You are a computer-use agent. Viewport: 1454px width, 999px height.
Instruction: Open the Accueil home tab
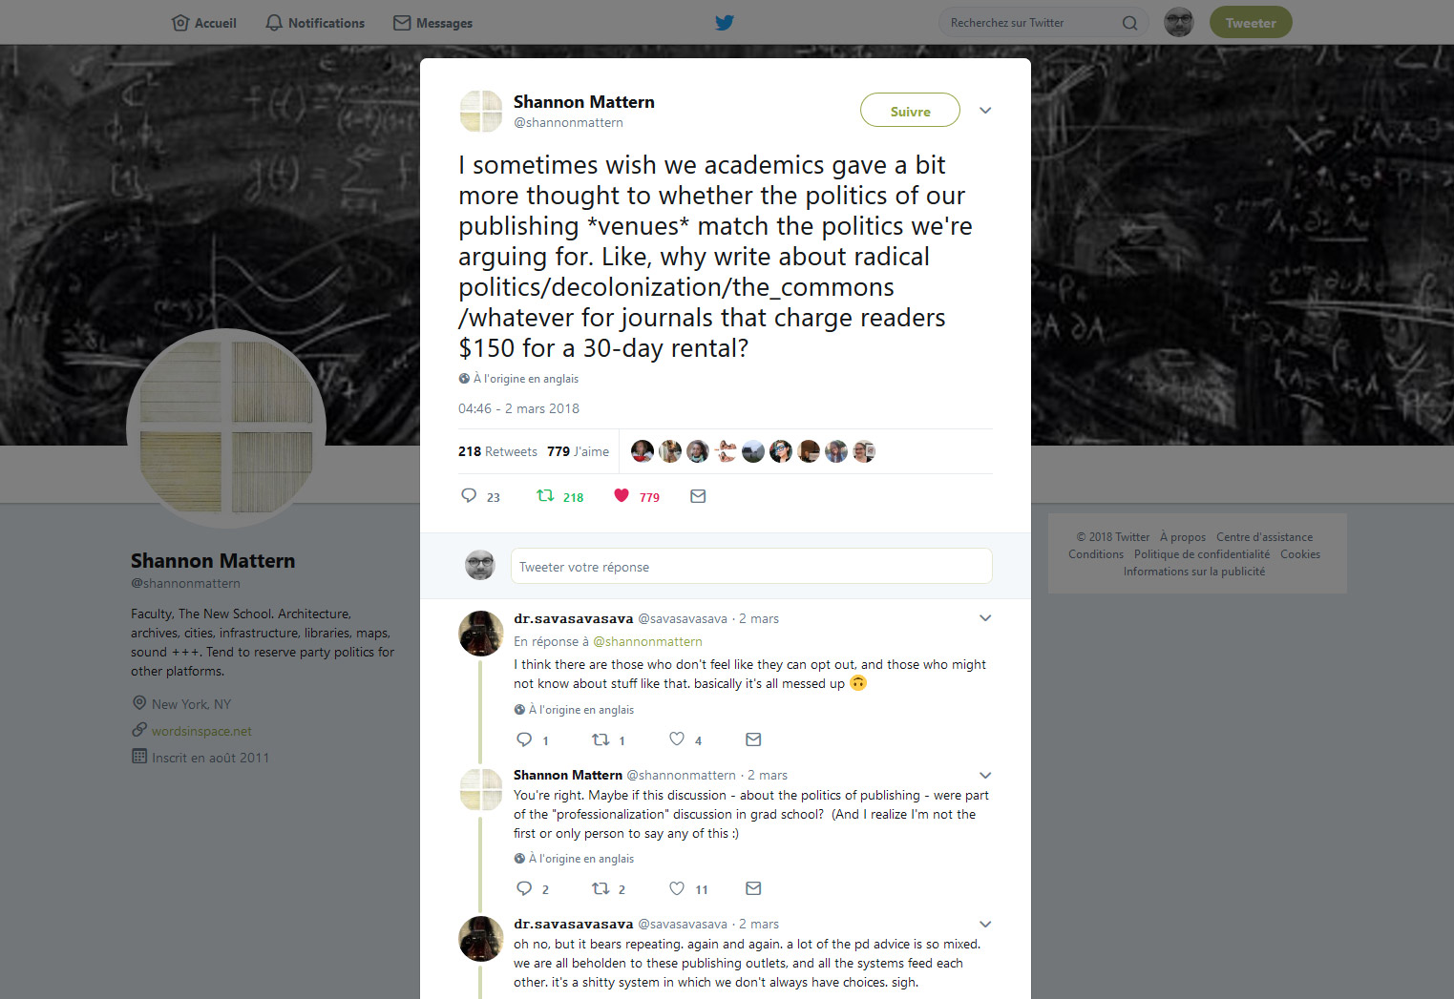[203, 23]
